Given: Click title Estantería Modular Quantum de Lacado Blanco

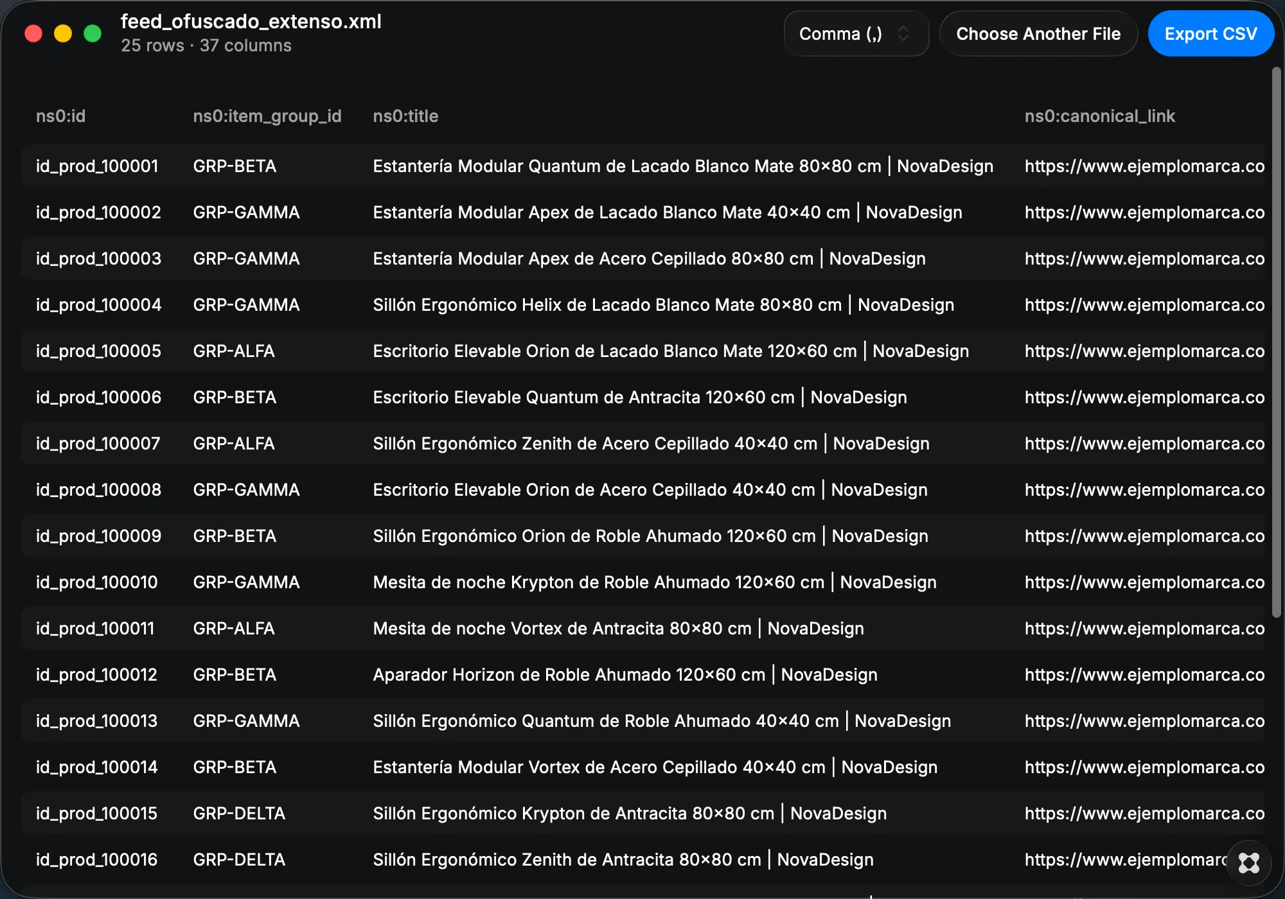Looking at the screenshot, I should [683, 166].
